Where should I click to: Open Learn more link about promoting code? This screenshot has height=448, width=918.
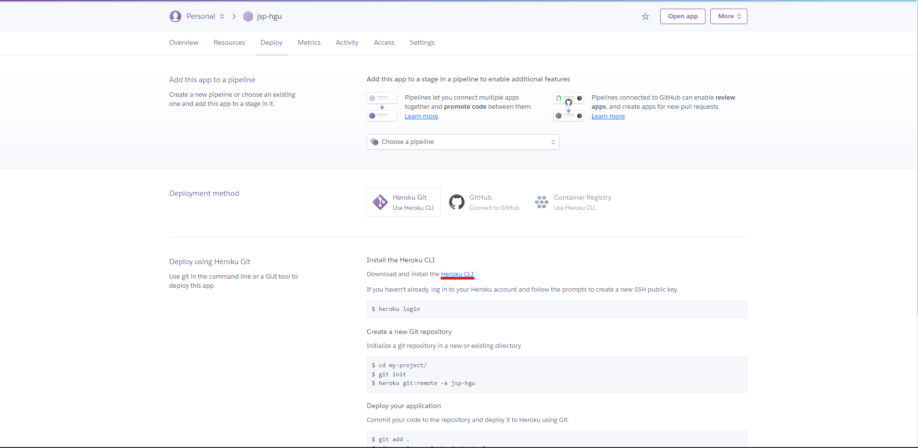tap(421, 116)
